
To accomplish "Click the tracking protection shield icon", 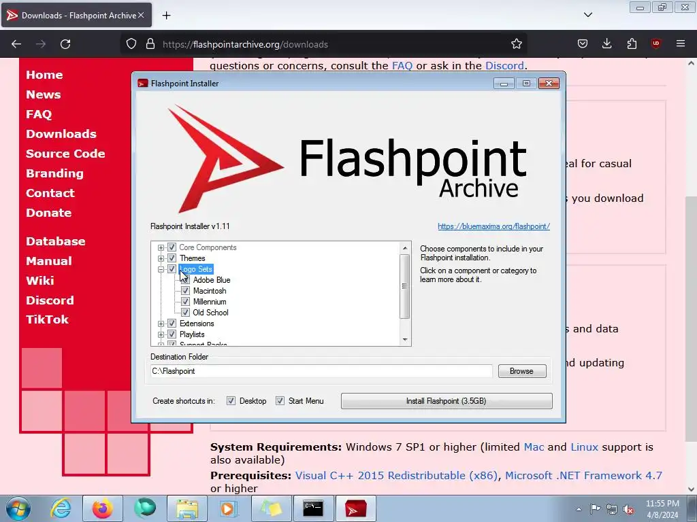I will tap(131, 44).
